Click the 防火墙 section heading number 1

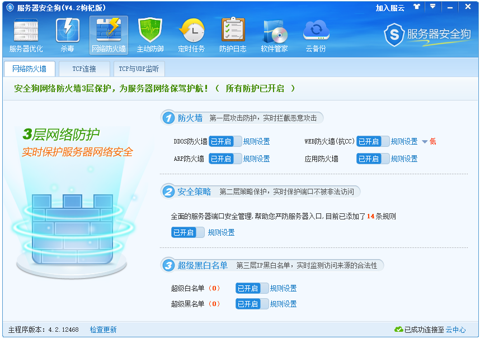coord(168,118)
